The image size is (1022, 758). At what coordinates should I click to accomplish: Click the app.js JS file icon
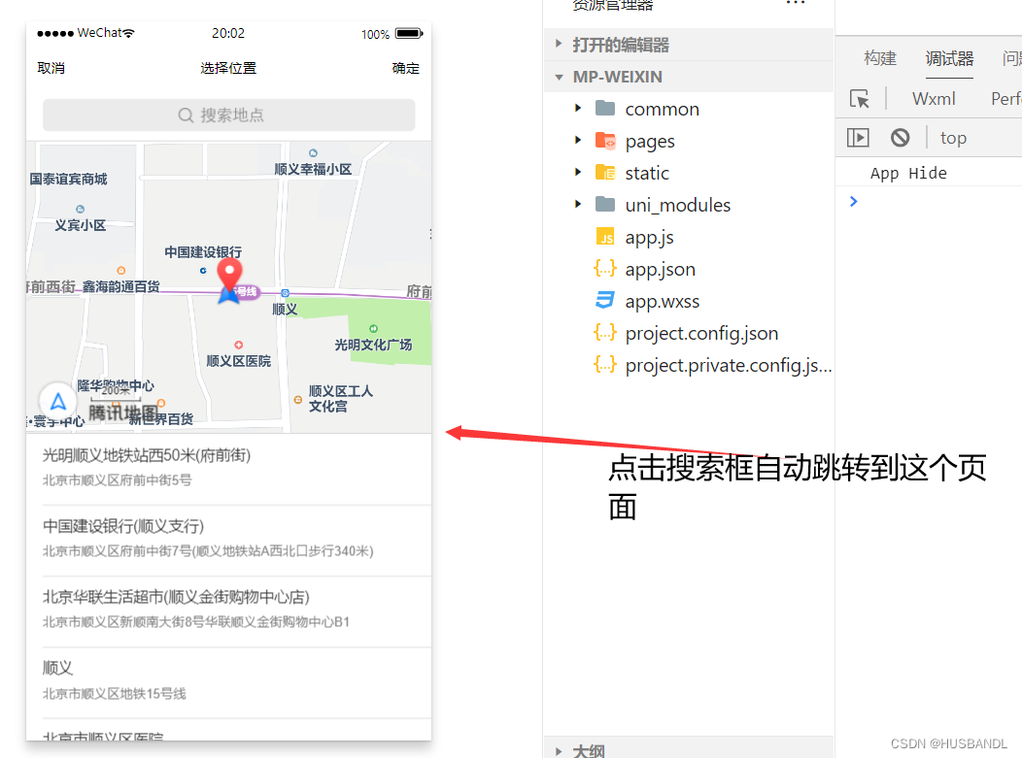pos(605,237)
